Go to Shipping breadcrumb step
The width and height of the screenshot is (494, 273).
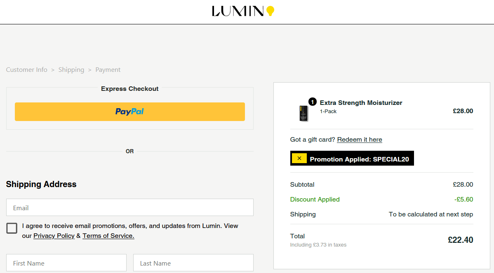pos(71,70)
